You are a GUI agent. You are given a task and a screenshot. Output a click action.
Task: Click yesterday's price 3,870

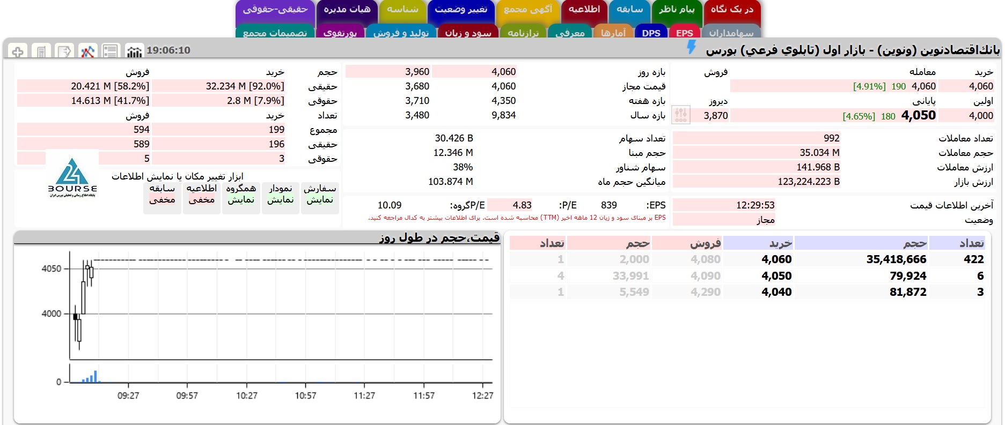click(716, 116)
